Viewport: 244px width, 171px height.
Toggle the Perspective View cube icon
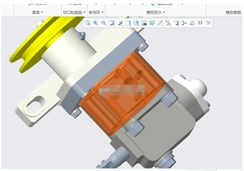tap(152, 23)
